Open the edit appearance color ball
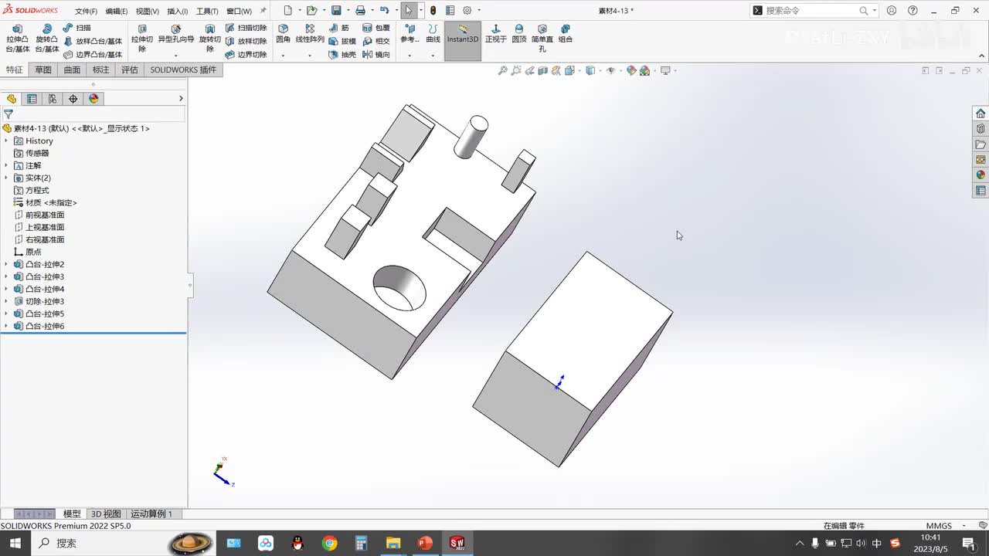The image size is (989, 556). (631, 70)
